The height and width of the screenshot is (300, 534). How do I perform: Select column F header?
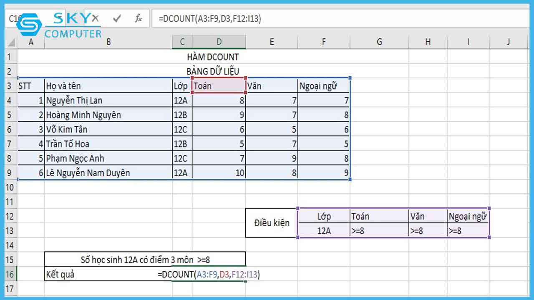(x=324, y=42)
